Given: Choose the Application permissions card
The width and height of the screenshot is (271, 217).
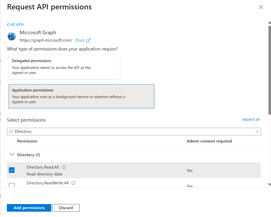Looking at the screenshot, I should tap(81, 96).
